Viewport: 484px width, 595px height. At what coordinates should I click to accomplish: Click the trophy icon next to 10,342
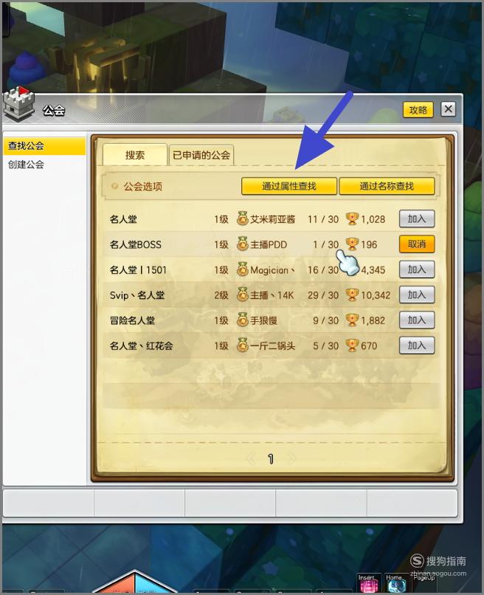(x=352, y=295)
